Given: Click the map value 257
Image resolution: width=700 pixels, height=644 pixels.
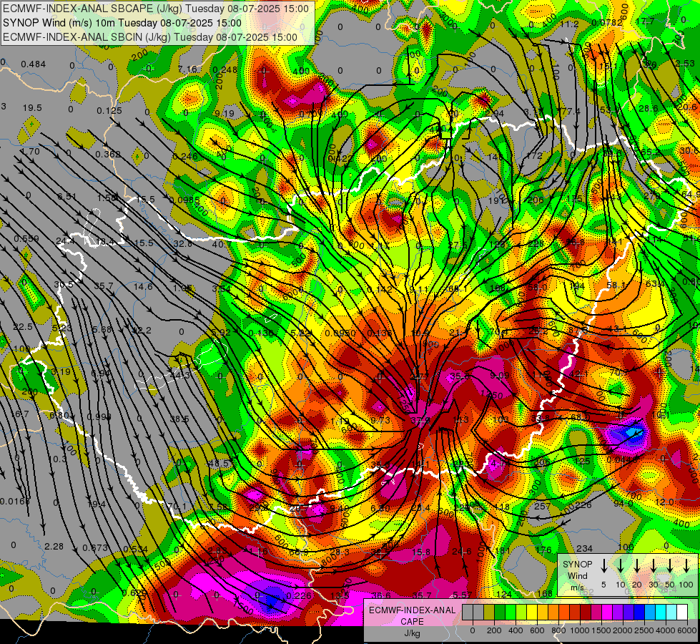Looking at the screenshot, I should point(543,506).
